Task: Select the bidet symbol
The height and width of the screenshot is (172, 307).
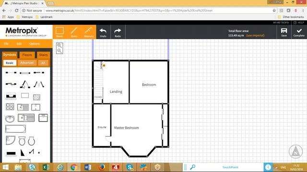Action: point(31,141)
